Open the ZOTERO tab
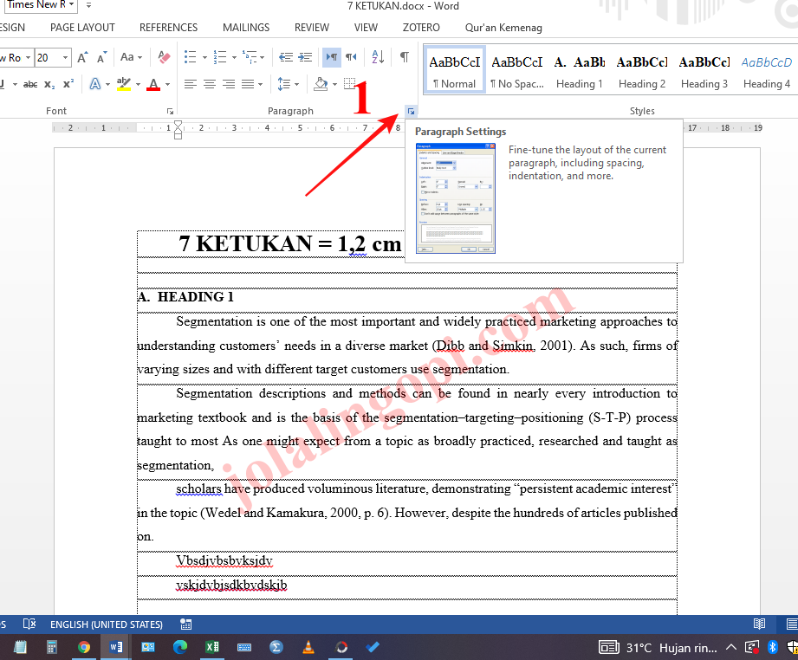This screenshot has width=798, height=660. (x=421, y=27)
